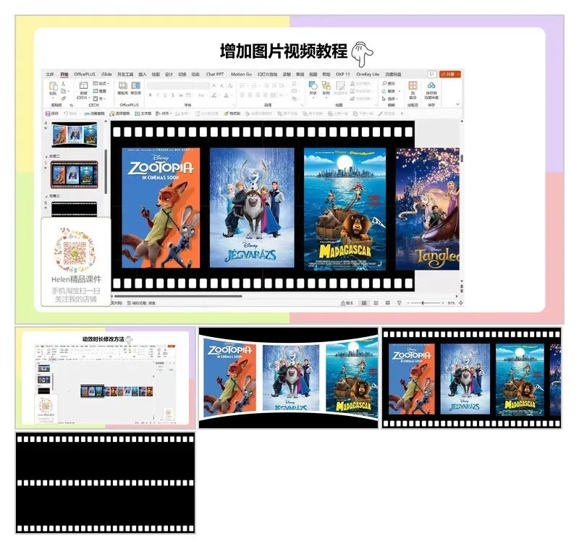Click the Cut scissors icon
The width and height of the screenshot is (579, 549).
[63, 84]
